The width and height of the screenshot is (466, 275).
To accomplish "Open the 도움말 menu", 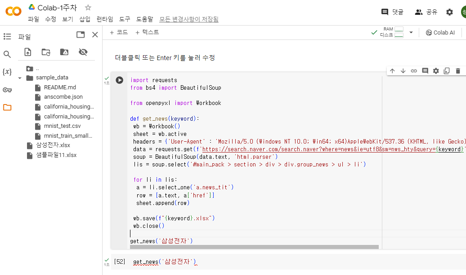I will click(144, 19).
